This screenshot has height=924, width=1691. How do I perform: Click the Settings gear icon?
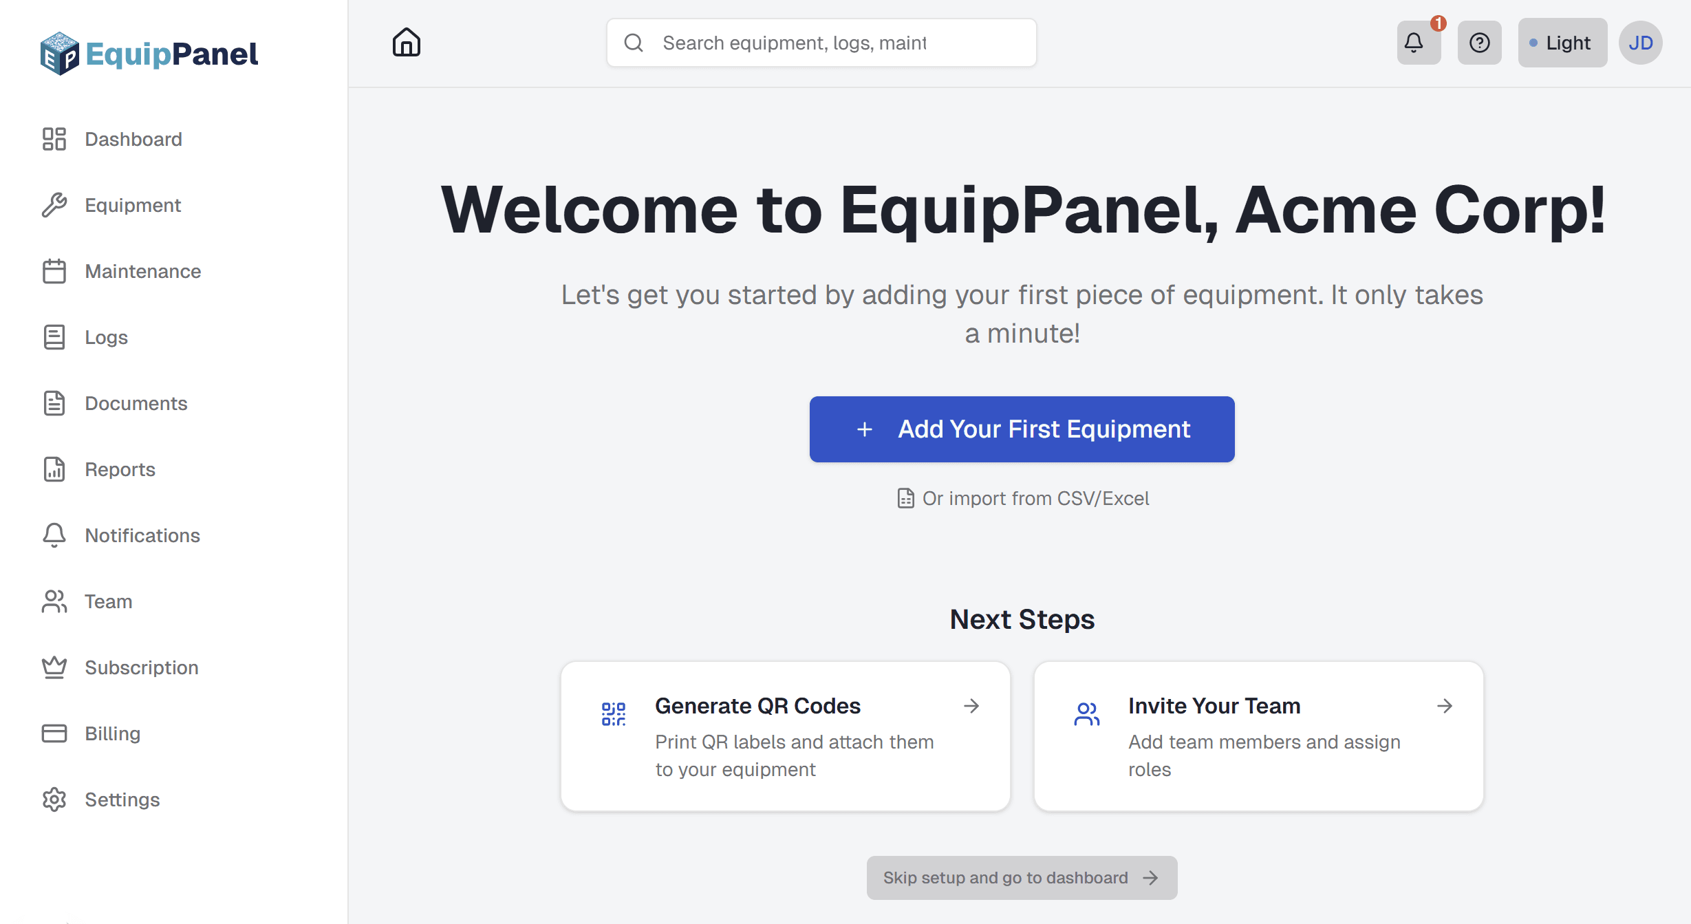click(x=54, y=799)
